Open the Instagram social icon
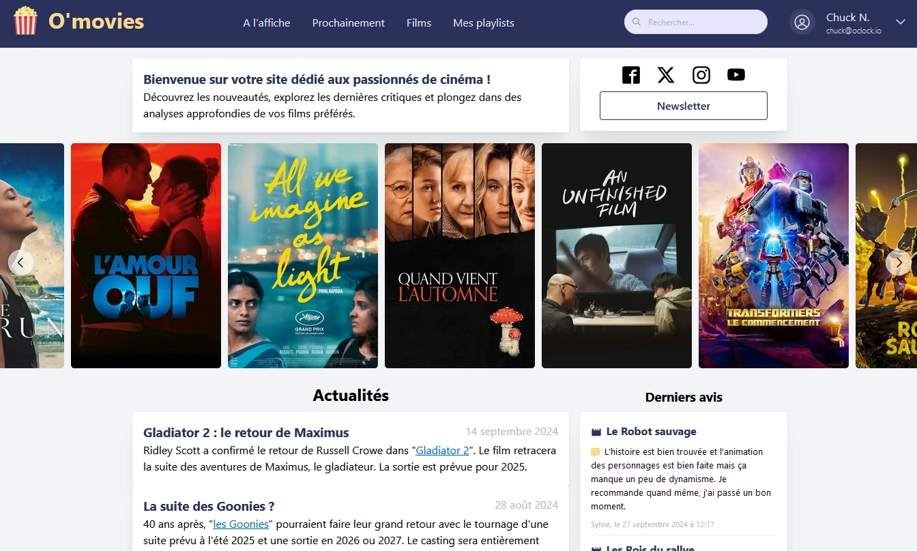 click(701, 75)
